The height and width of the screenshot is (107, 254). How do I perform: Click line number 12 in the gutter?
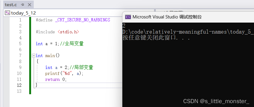19,85
